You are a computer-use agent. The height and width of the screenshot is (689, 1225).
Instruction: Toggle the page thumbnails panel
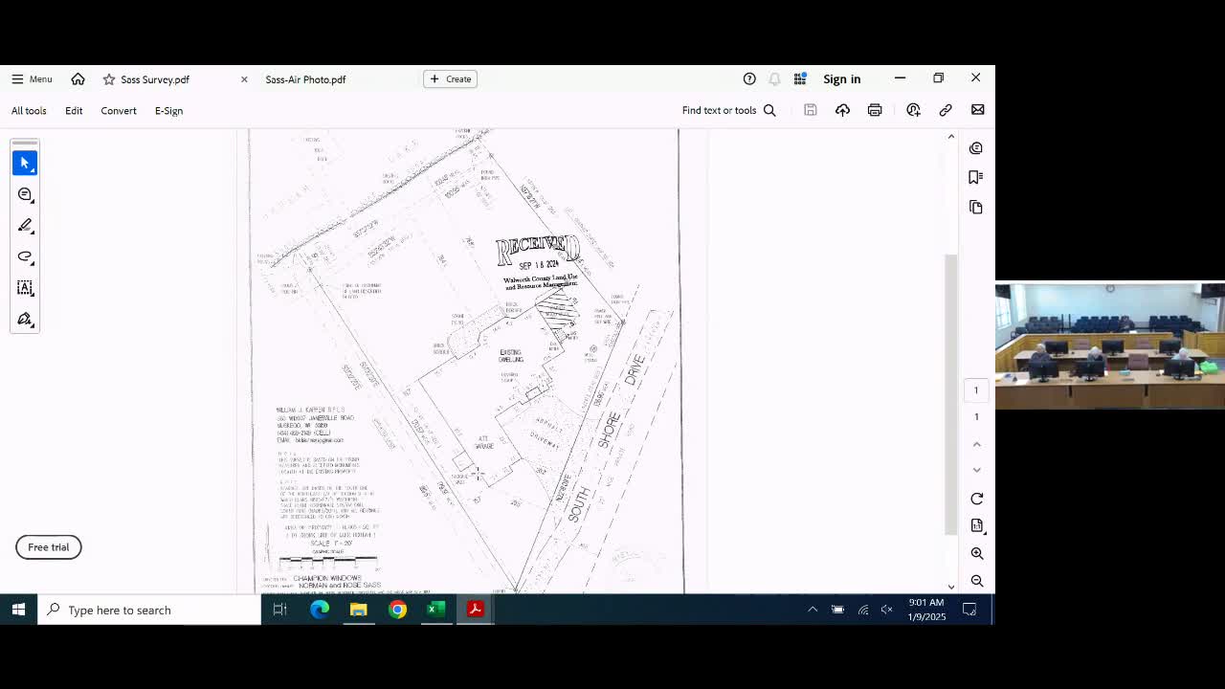pyautogui.click(x=976, y=207)
